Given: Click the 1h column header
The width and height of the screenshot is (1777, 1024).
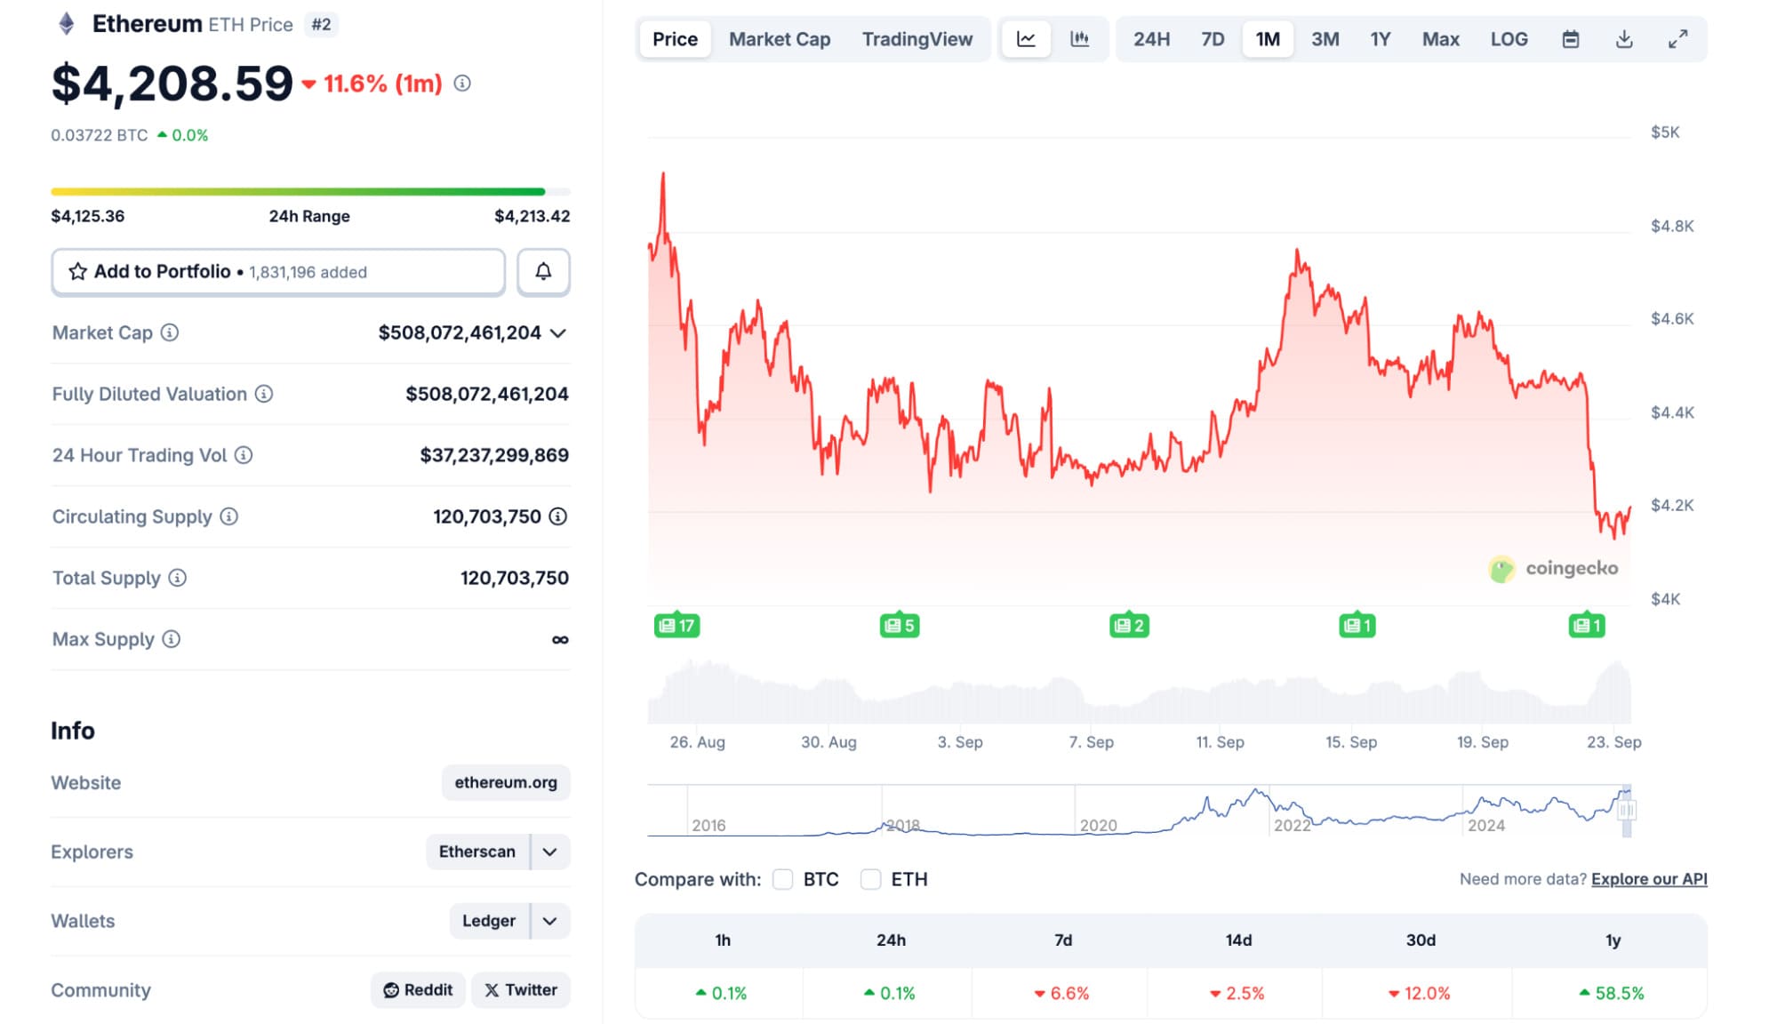Looking at the screenshot, I should 723,940.
